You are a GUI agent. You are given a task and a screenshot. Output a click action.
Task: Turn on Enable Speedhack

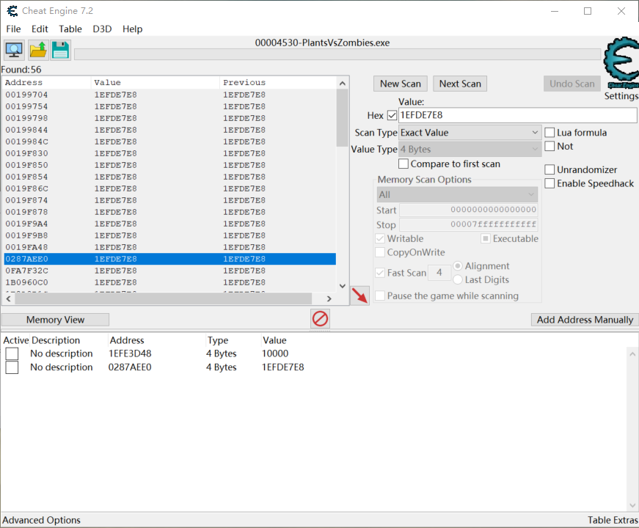coord(549,183)
